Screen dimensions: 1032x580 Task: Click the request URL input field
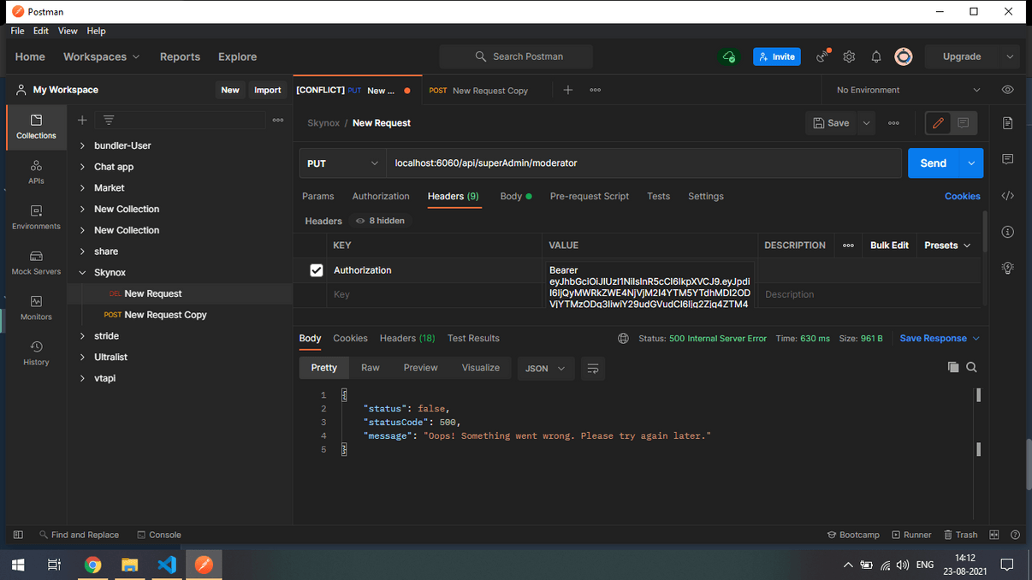(x=642, y=163)
